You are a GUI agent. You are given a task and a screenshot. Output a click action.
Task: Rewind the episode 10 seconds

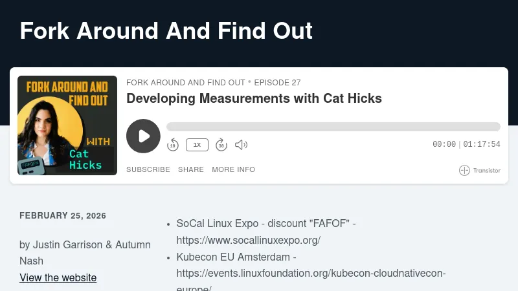[173, 145]
